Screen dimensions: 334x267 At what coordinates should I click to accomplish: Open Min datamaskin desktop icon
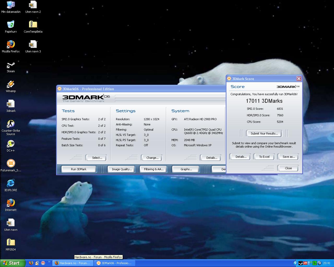[x=11, y=7]
